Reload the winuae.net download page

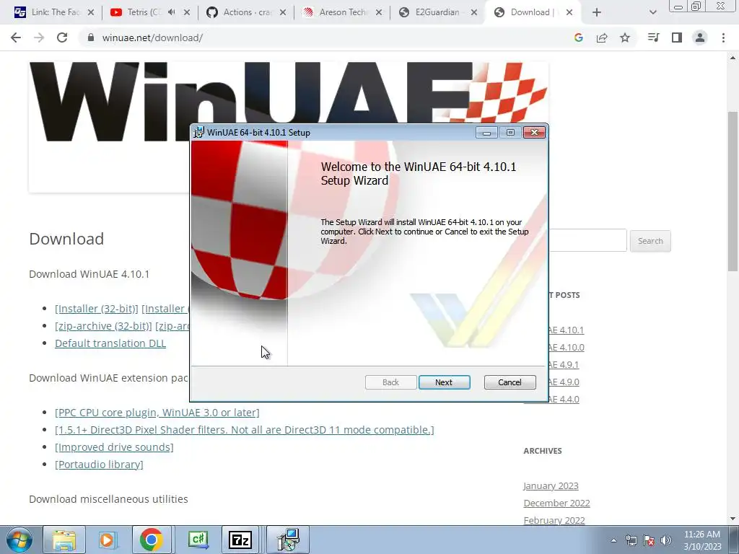pos(62,38)
